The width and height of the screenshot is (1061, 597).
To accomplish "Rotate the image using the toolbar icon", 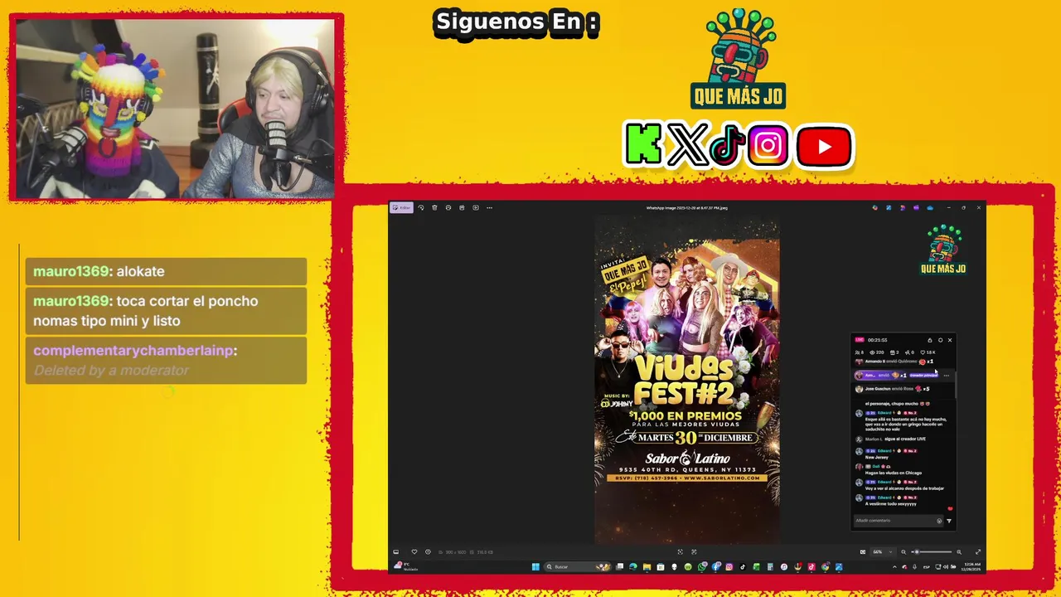I will (x=420, y=207).
